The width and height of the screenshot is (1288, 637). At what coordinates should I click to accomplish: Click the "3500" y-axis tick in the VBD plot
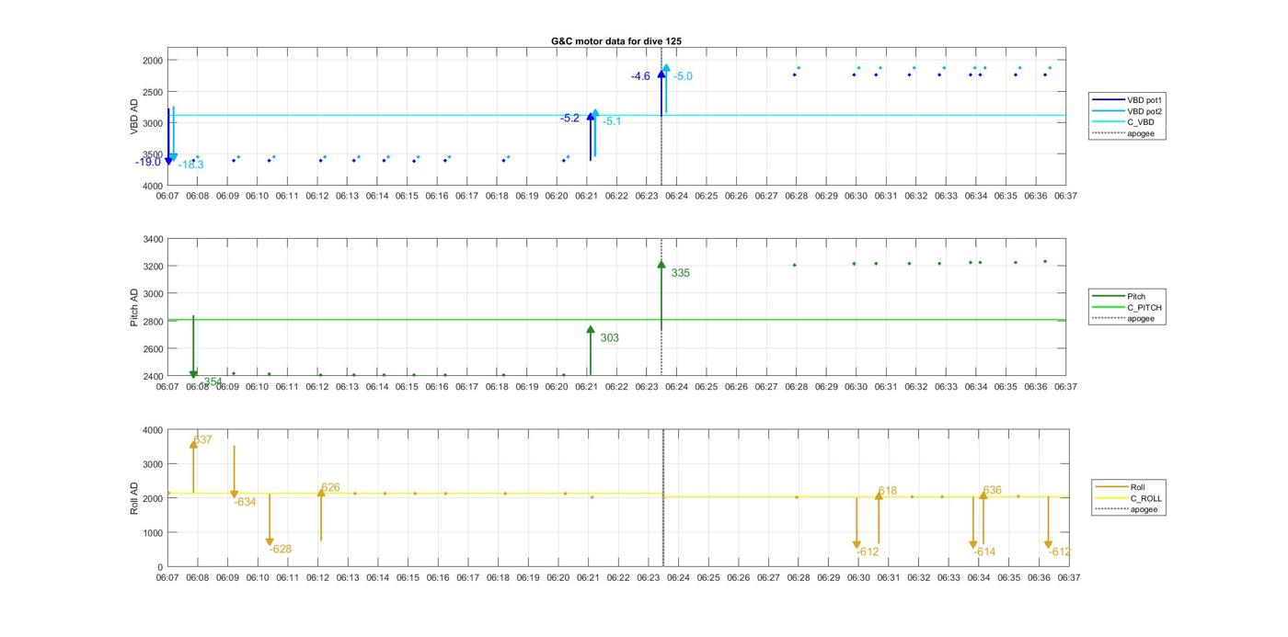(x=152, y=155)
